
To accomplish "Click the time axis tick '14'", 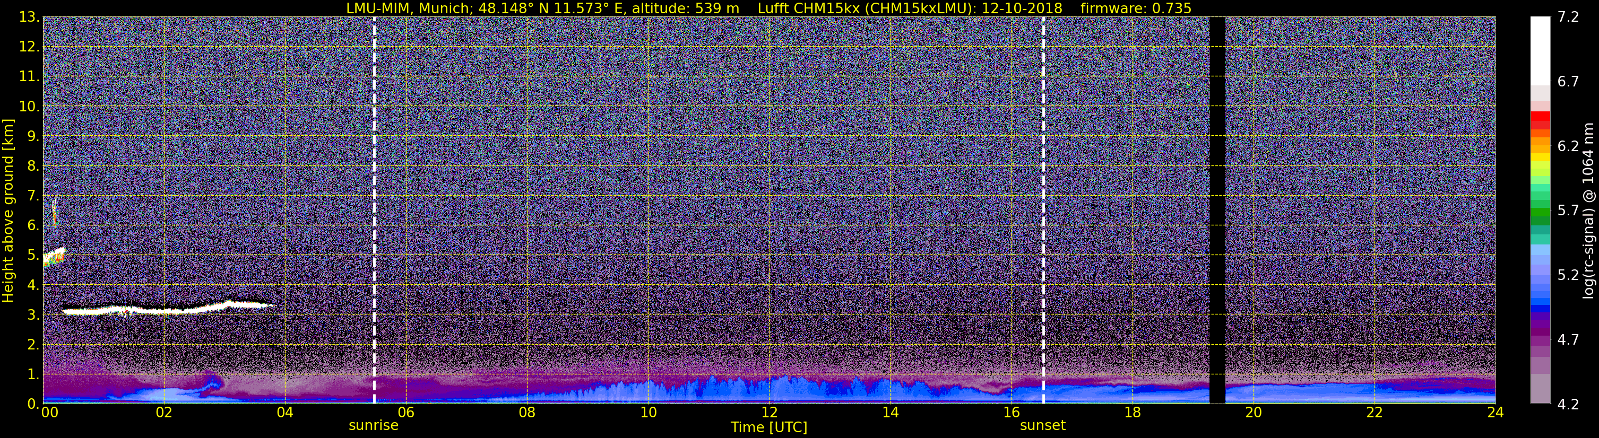I will click(x=890, y=413).
